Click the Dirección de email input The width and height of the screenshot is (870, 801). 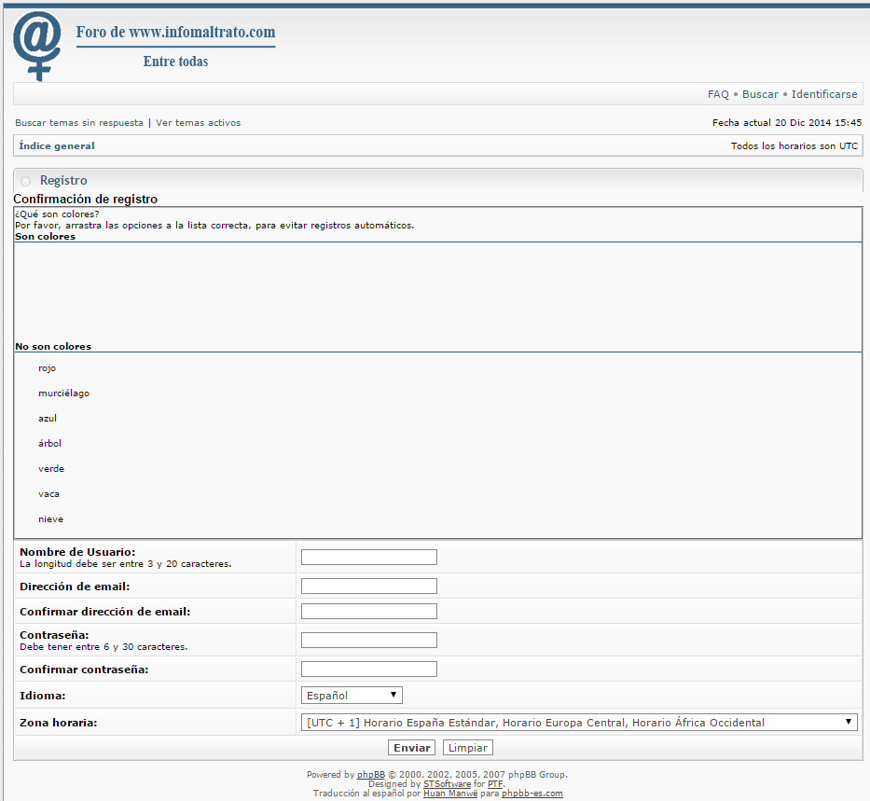click(x=369, y=587)
